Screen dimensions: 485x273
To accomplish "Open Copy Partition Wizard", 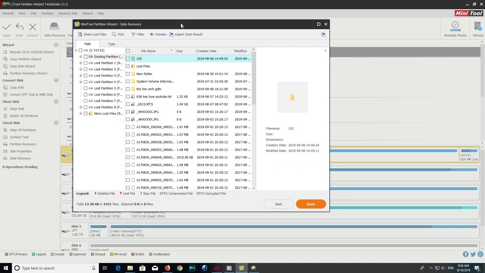I will (x=25, y=59).
